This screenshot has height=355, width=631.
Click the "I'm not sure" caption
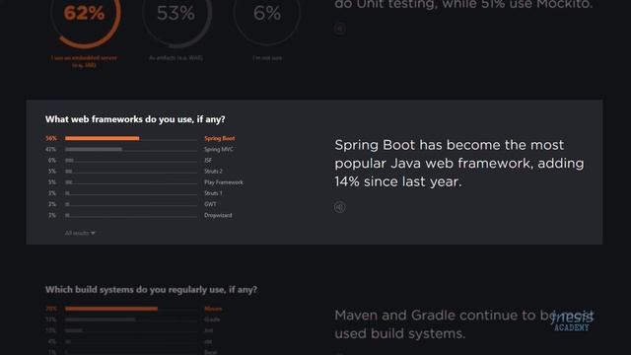pyautogui.click(x=267, y=58)
